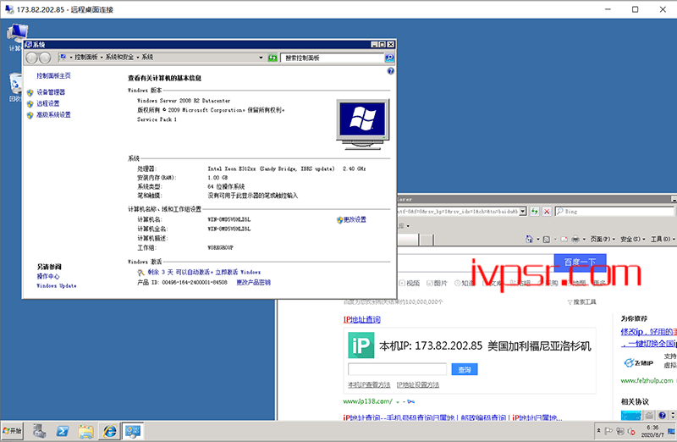Open the IP地址查询 result title link
The width and height of the screenshot is (677, 442).
[362, 319]
